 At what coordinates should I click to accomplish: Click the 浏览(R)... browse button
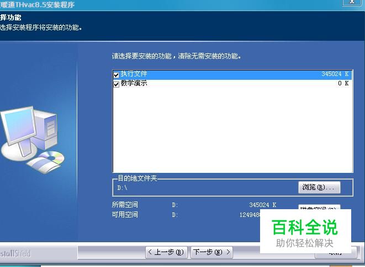pyautogui.click(x=319, y=187)
